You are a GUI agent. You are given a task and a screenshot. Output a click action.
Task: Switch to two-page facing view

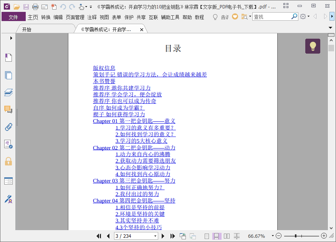point(227,236)
